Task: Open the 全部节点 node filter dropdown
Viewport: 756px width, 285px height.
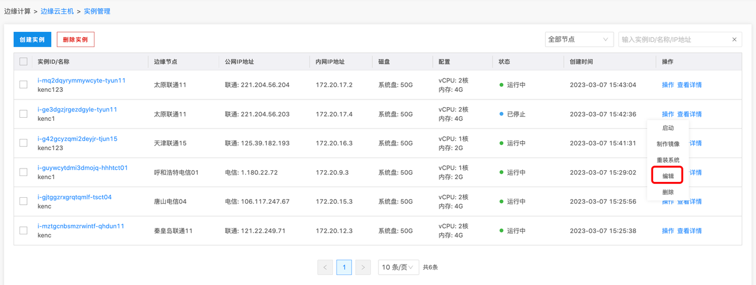Action: (578, 39)
